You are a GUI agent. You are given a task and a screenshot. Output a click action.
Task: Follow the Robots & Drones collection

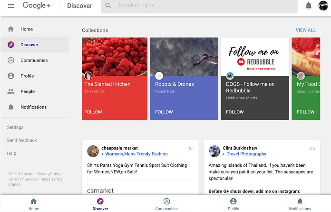coord(164,112)
